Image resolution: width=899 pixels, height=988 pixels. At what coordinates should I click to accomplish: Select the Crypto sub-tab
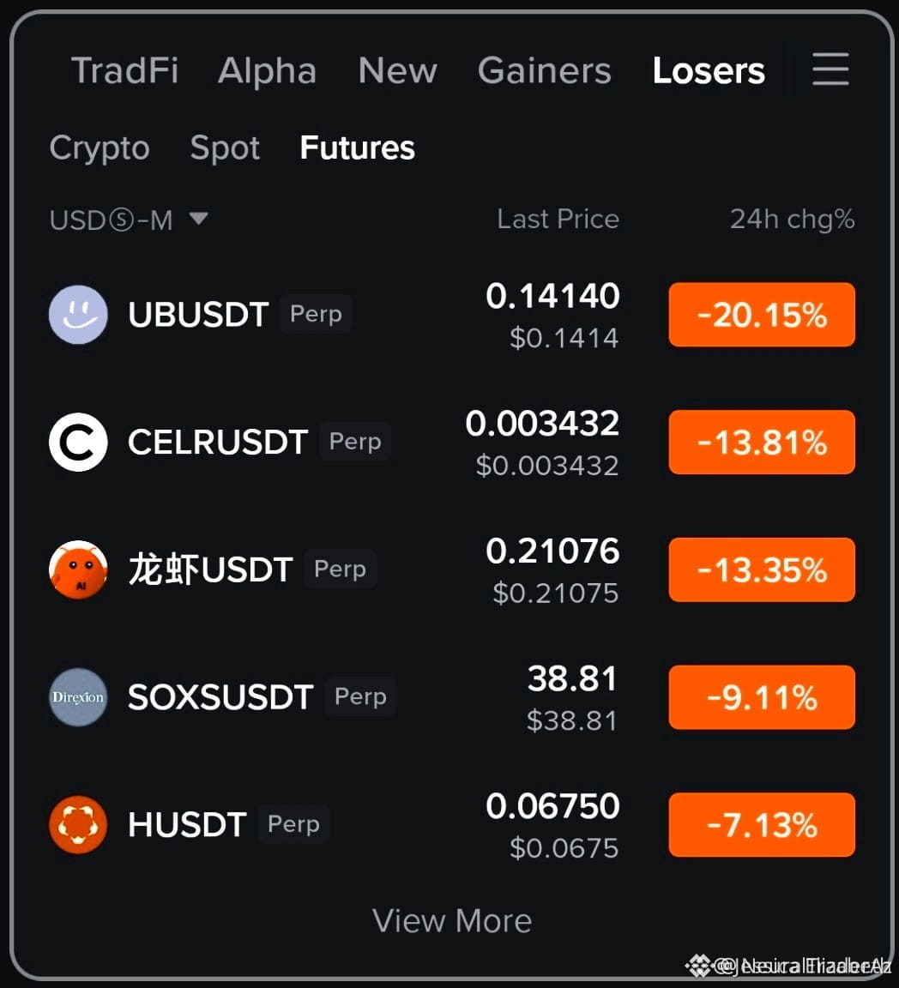click(x=100, y=148)
